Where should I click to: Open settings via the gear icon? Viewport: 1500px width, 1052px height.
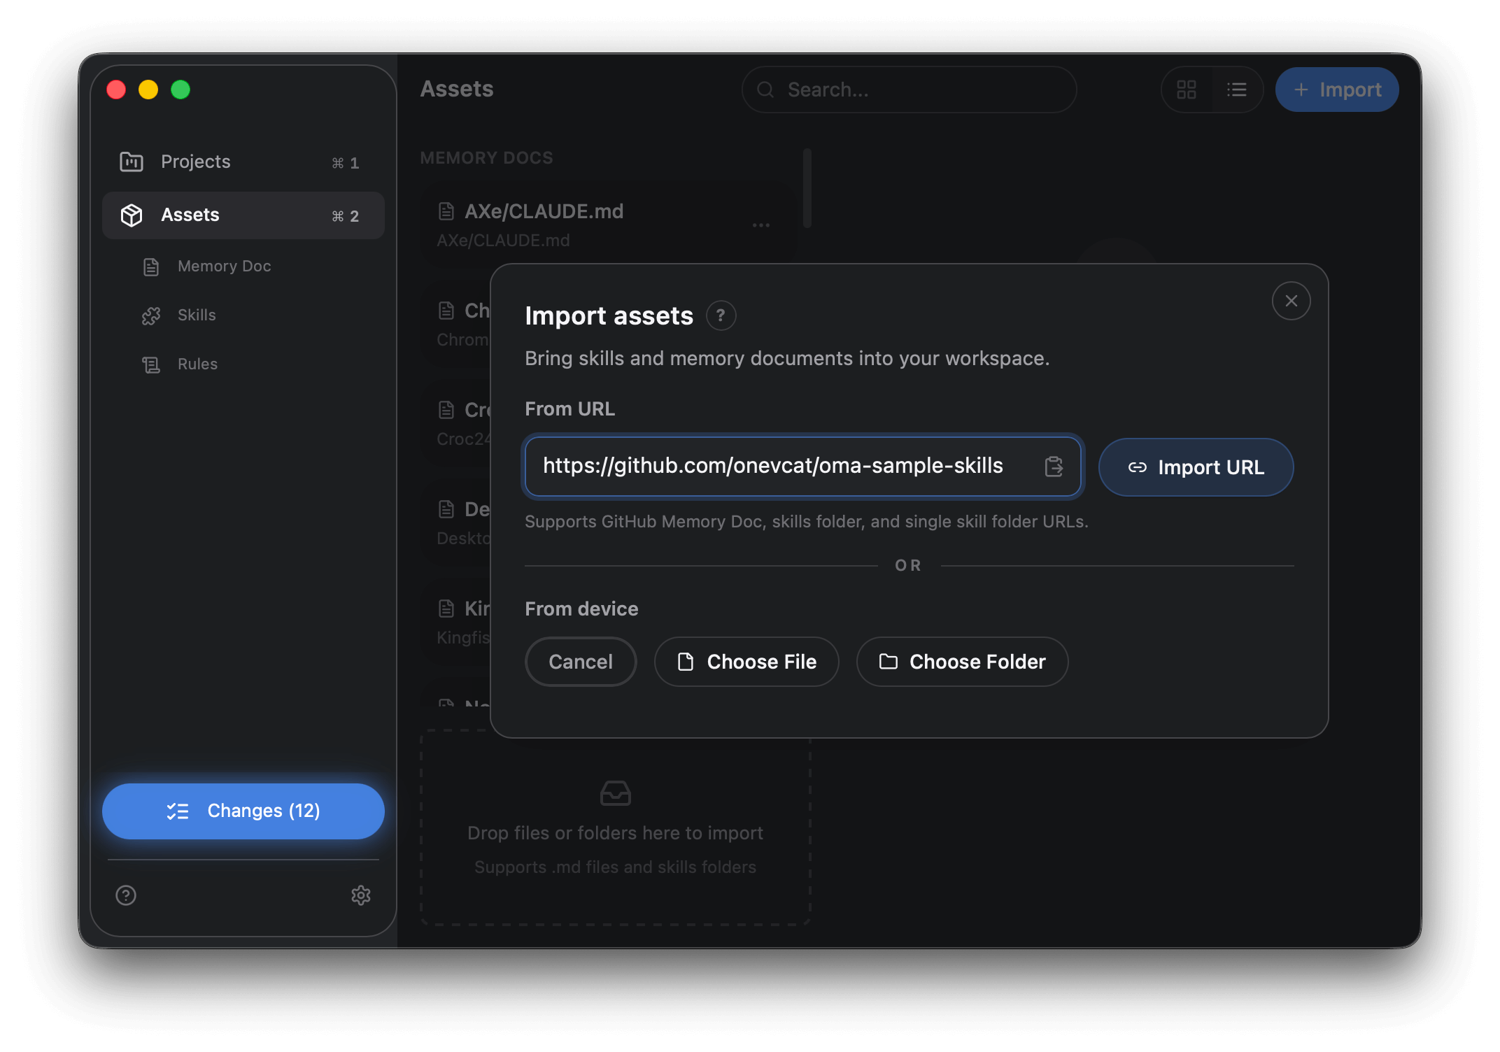[361, 896]
